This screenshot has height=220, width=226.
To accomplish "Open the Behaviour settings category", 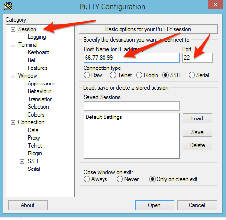I will pyautogui.click(x=39, y=91).
